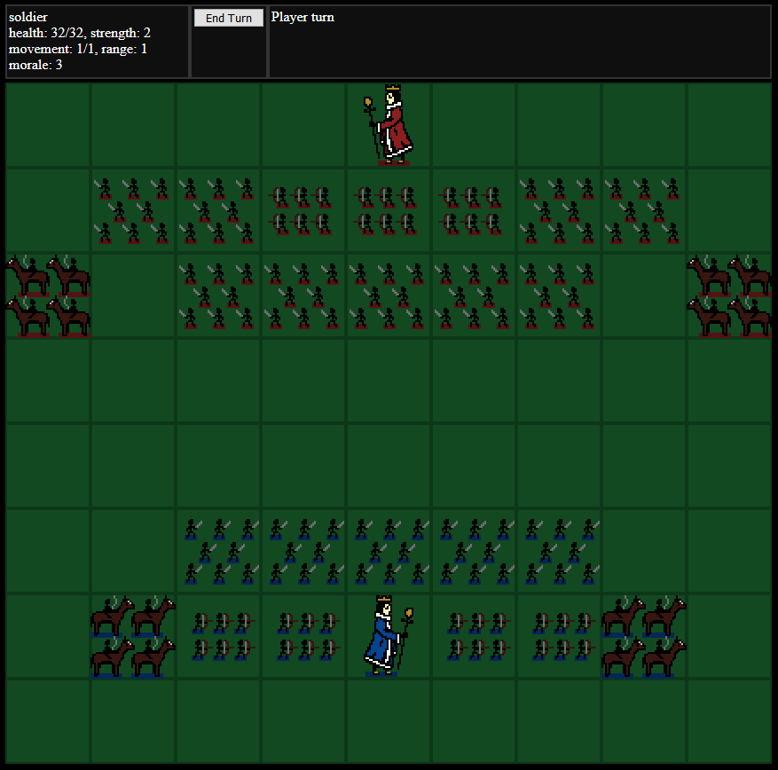778x770 pixels.
Task: Click the empty tile directly above the blue king's soldiers
Action: click(x=389, y=466)
